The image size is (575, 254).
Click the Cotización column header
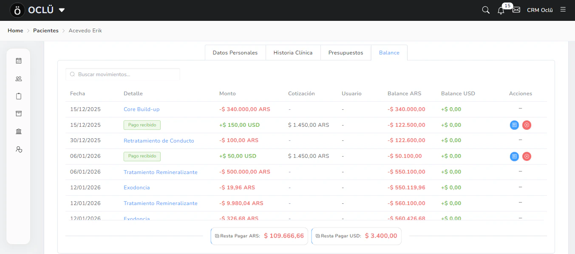[301, 94]
